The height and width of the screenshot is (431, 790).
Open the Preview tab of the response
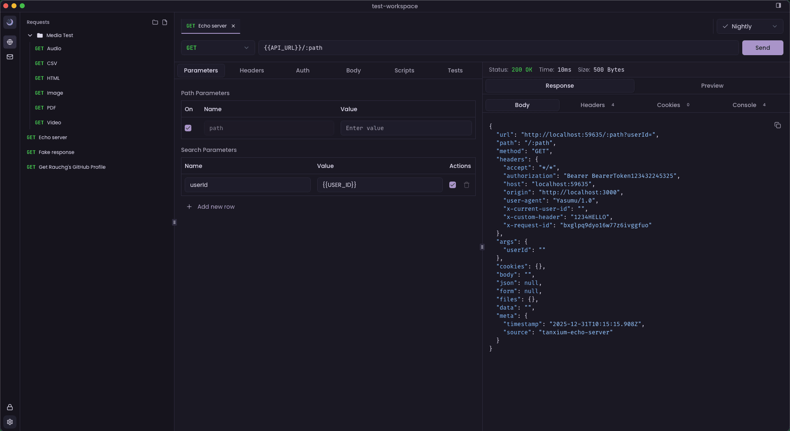pyautogui.click(x=712, y=86)
